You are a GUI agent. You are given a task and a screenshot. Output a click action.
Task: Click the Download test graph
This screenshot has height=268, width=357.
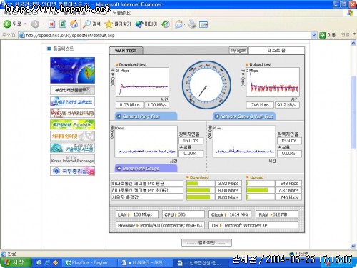tap(142, 82)
